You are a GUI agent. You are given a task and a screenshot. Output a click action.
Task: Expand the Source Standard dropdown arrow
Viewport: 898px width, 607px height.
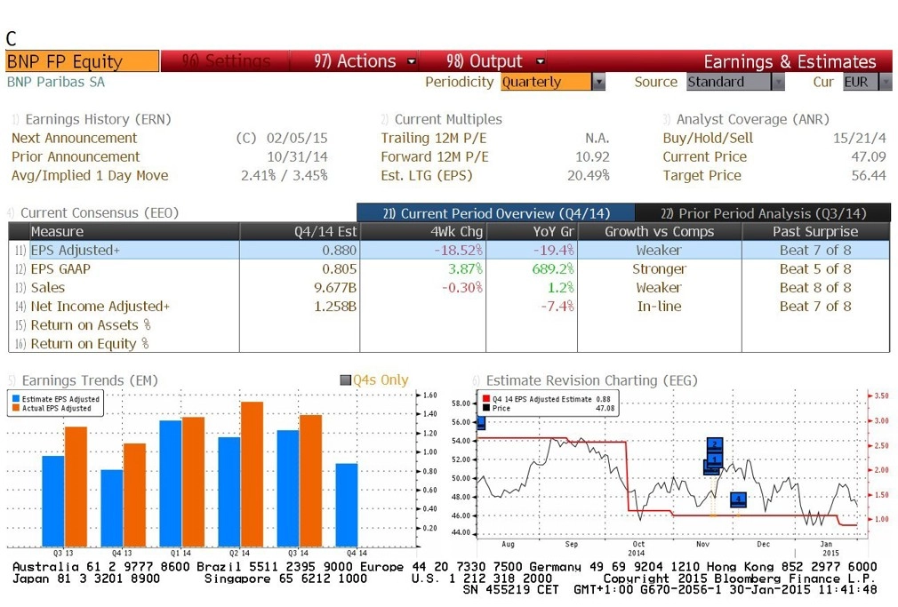(x=778, y=82)
